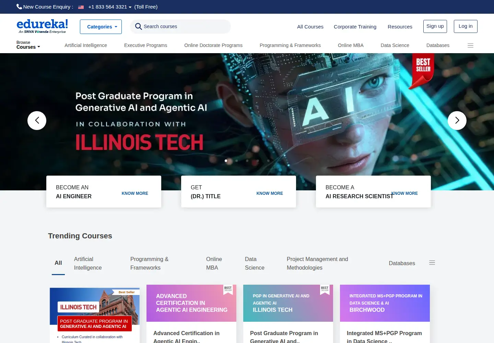This screenshot has width=494, height=343.
Task: Select the All trending tab
Action: coord(58,263)
